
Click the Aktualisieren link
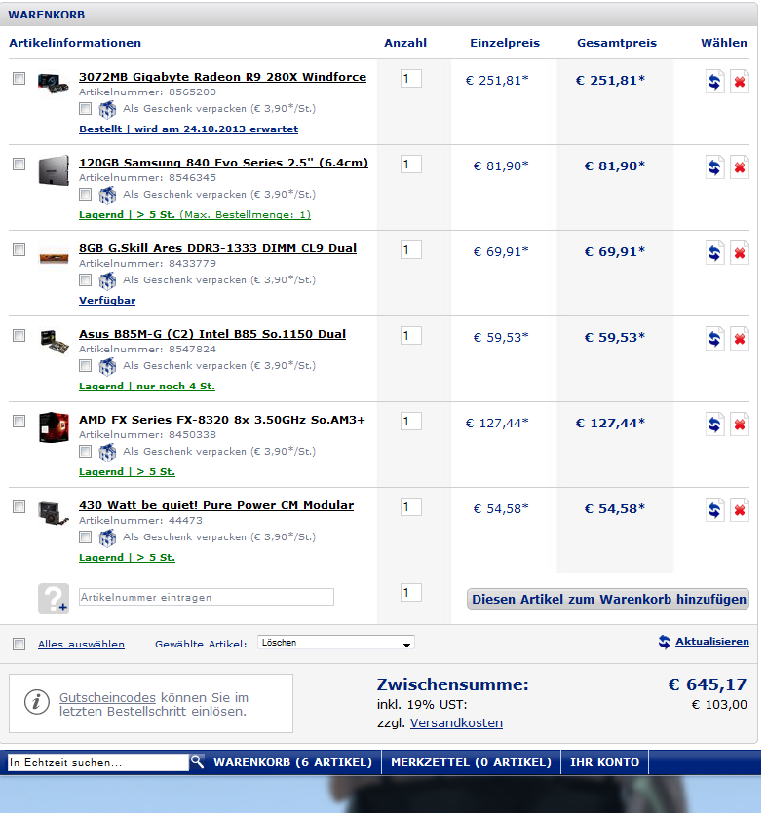[x=712, y=642]
